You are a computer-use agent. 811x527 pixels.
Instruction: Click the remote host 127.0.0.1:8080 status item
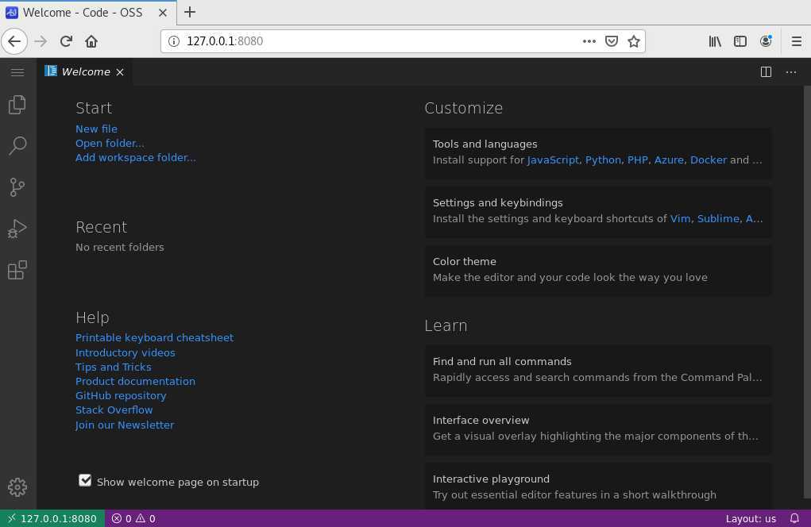(52, 518)
